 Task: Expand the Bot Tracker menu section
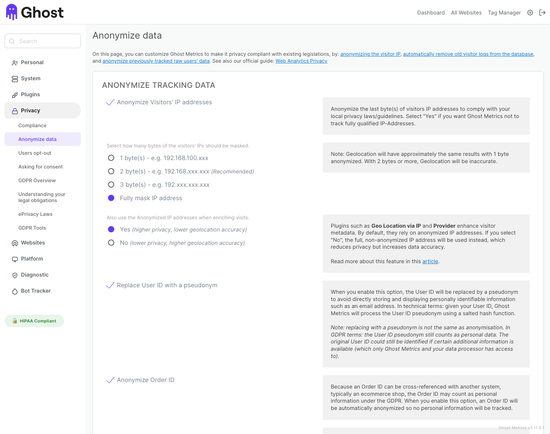click(x=43, y=291)
